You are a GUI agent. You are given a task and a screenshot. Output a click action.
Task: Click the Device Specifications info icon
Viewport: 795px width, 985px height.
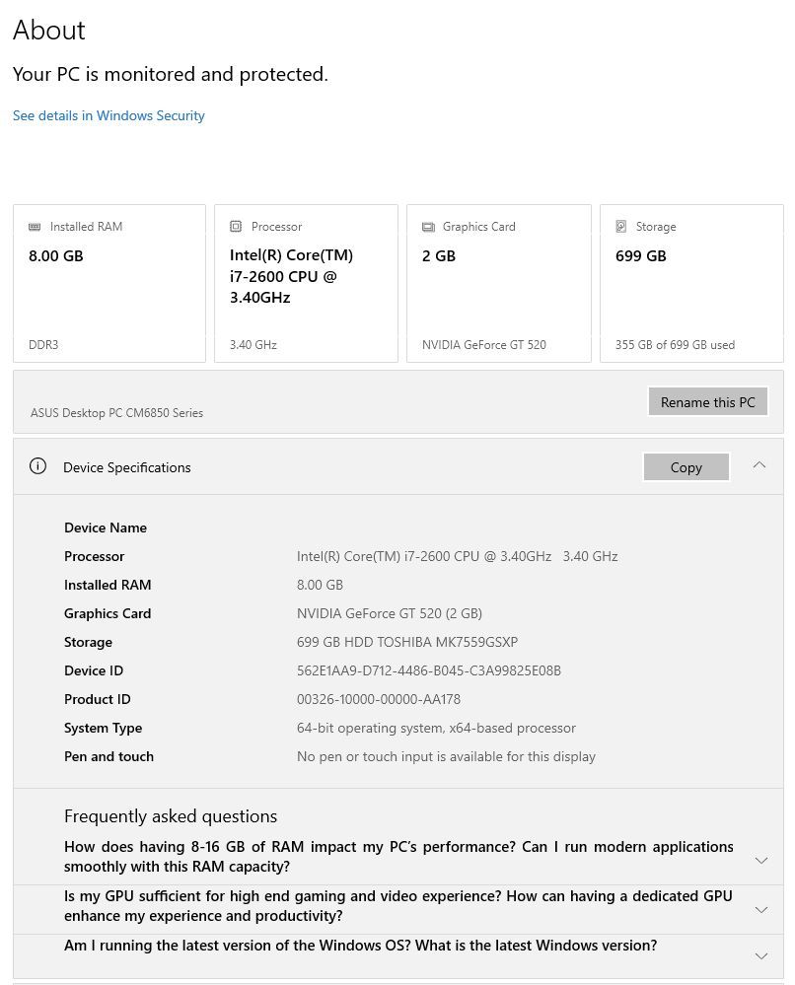pyautogui.click(x=37, y=466)
